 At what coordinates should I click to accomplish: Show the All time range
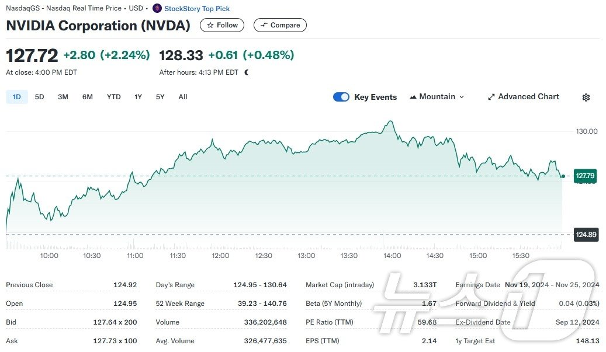tap(183, 97)
